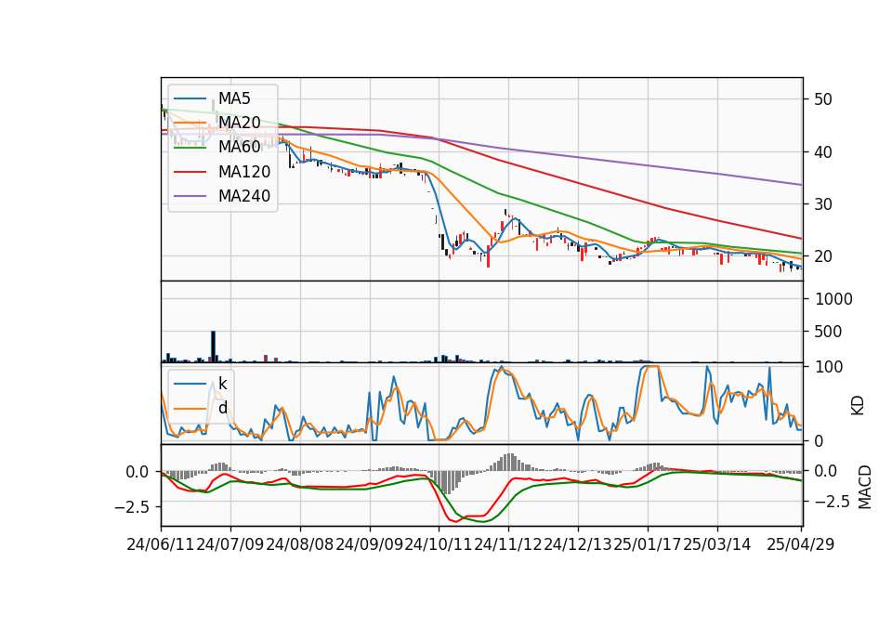This screenshot has width=892, height=641.
Task: Click the MA240 legend label
Action: [x=244, y=196]
